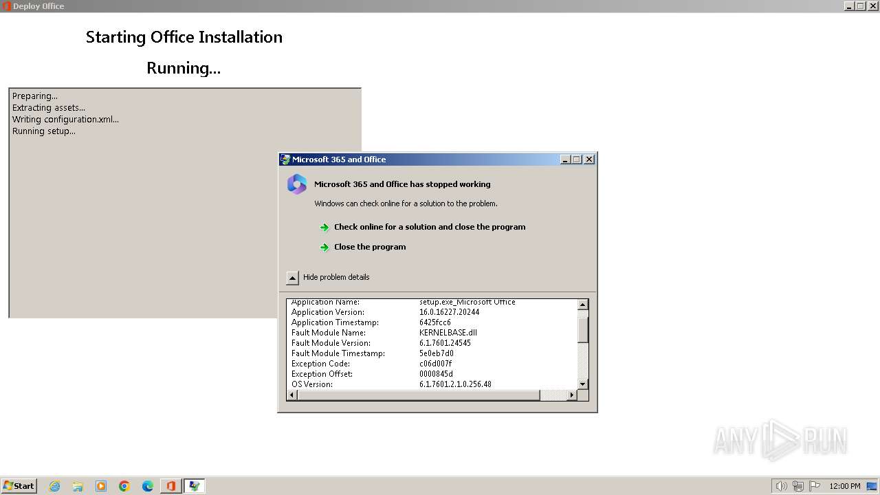The image size is (880, 495).
Task: Click 'Extracting assets...' log line
Action: [49, 108]
